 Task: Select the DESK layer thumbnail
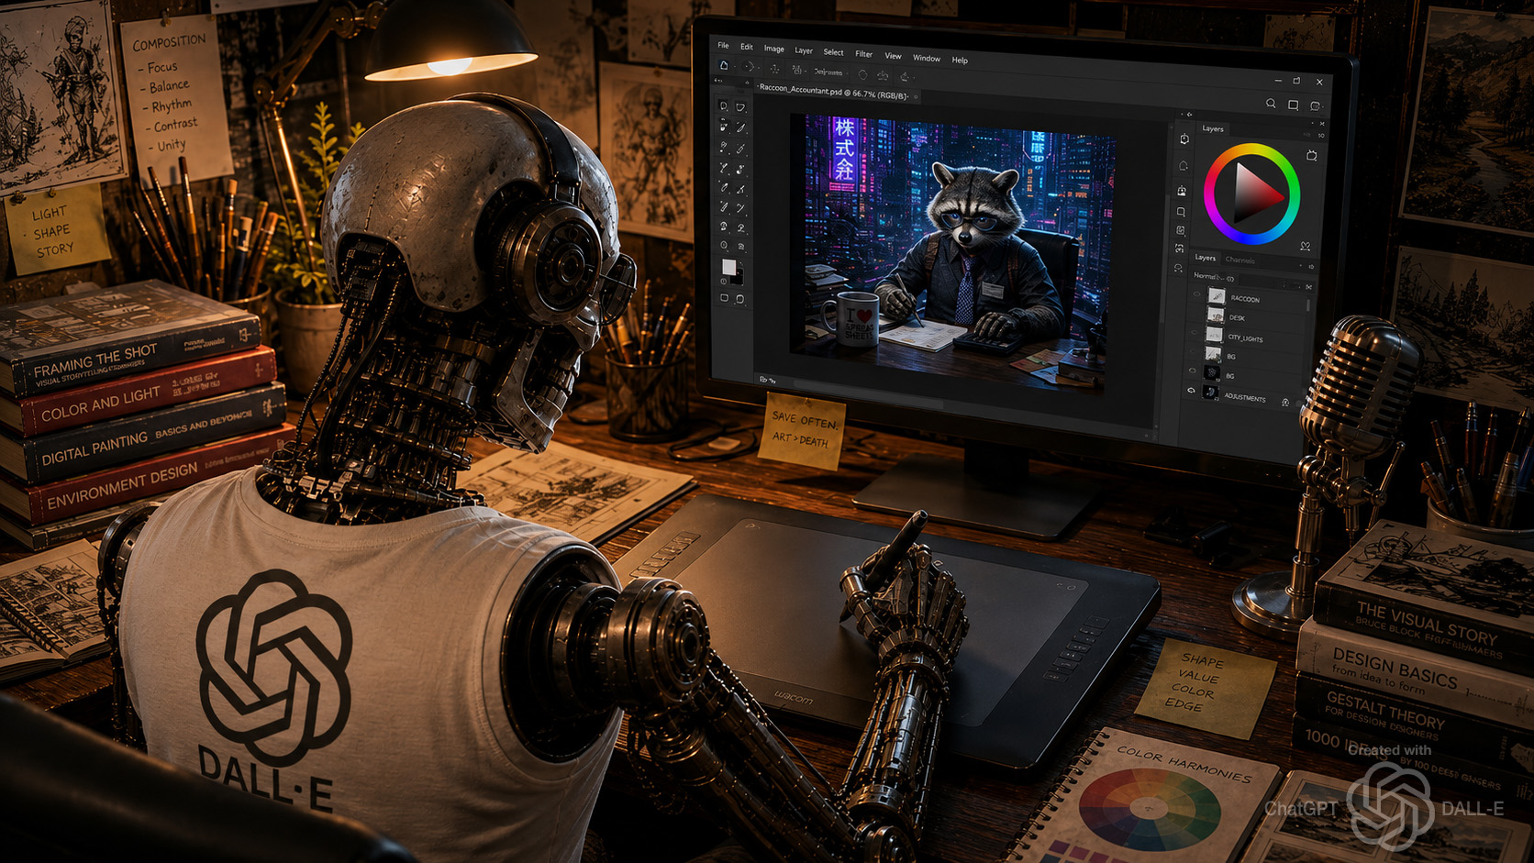(x=1215, y=315)
